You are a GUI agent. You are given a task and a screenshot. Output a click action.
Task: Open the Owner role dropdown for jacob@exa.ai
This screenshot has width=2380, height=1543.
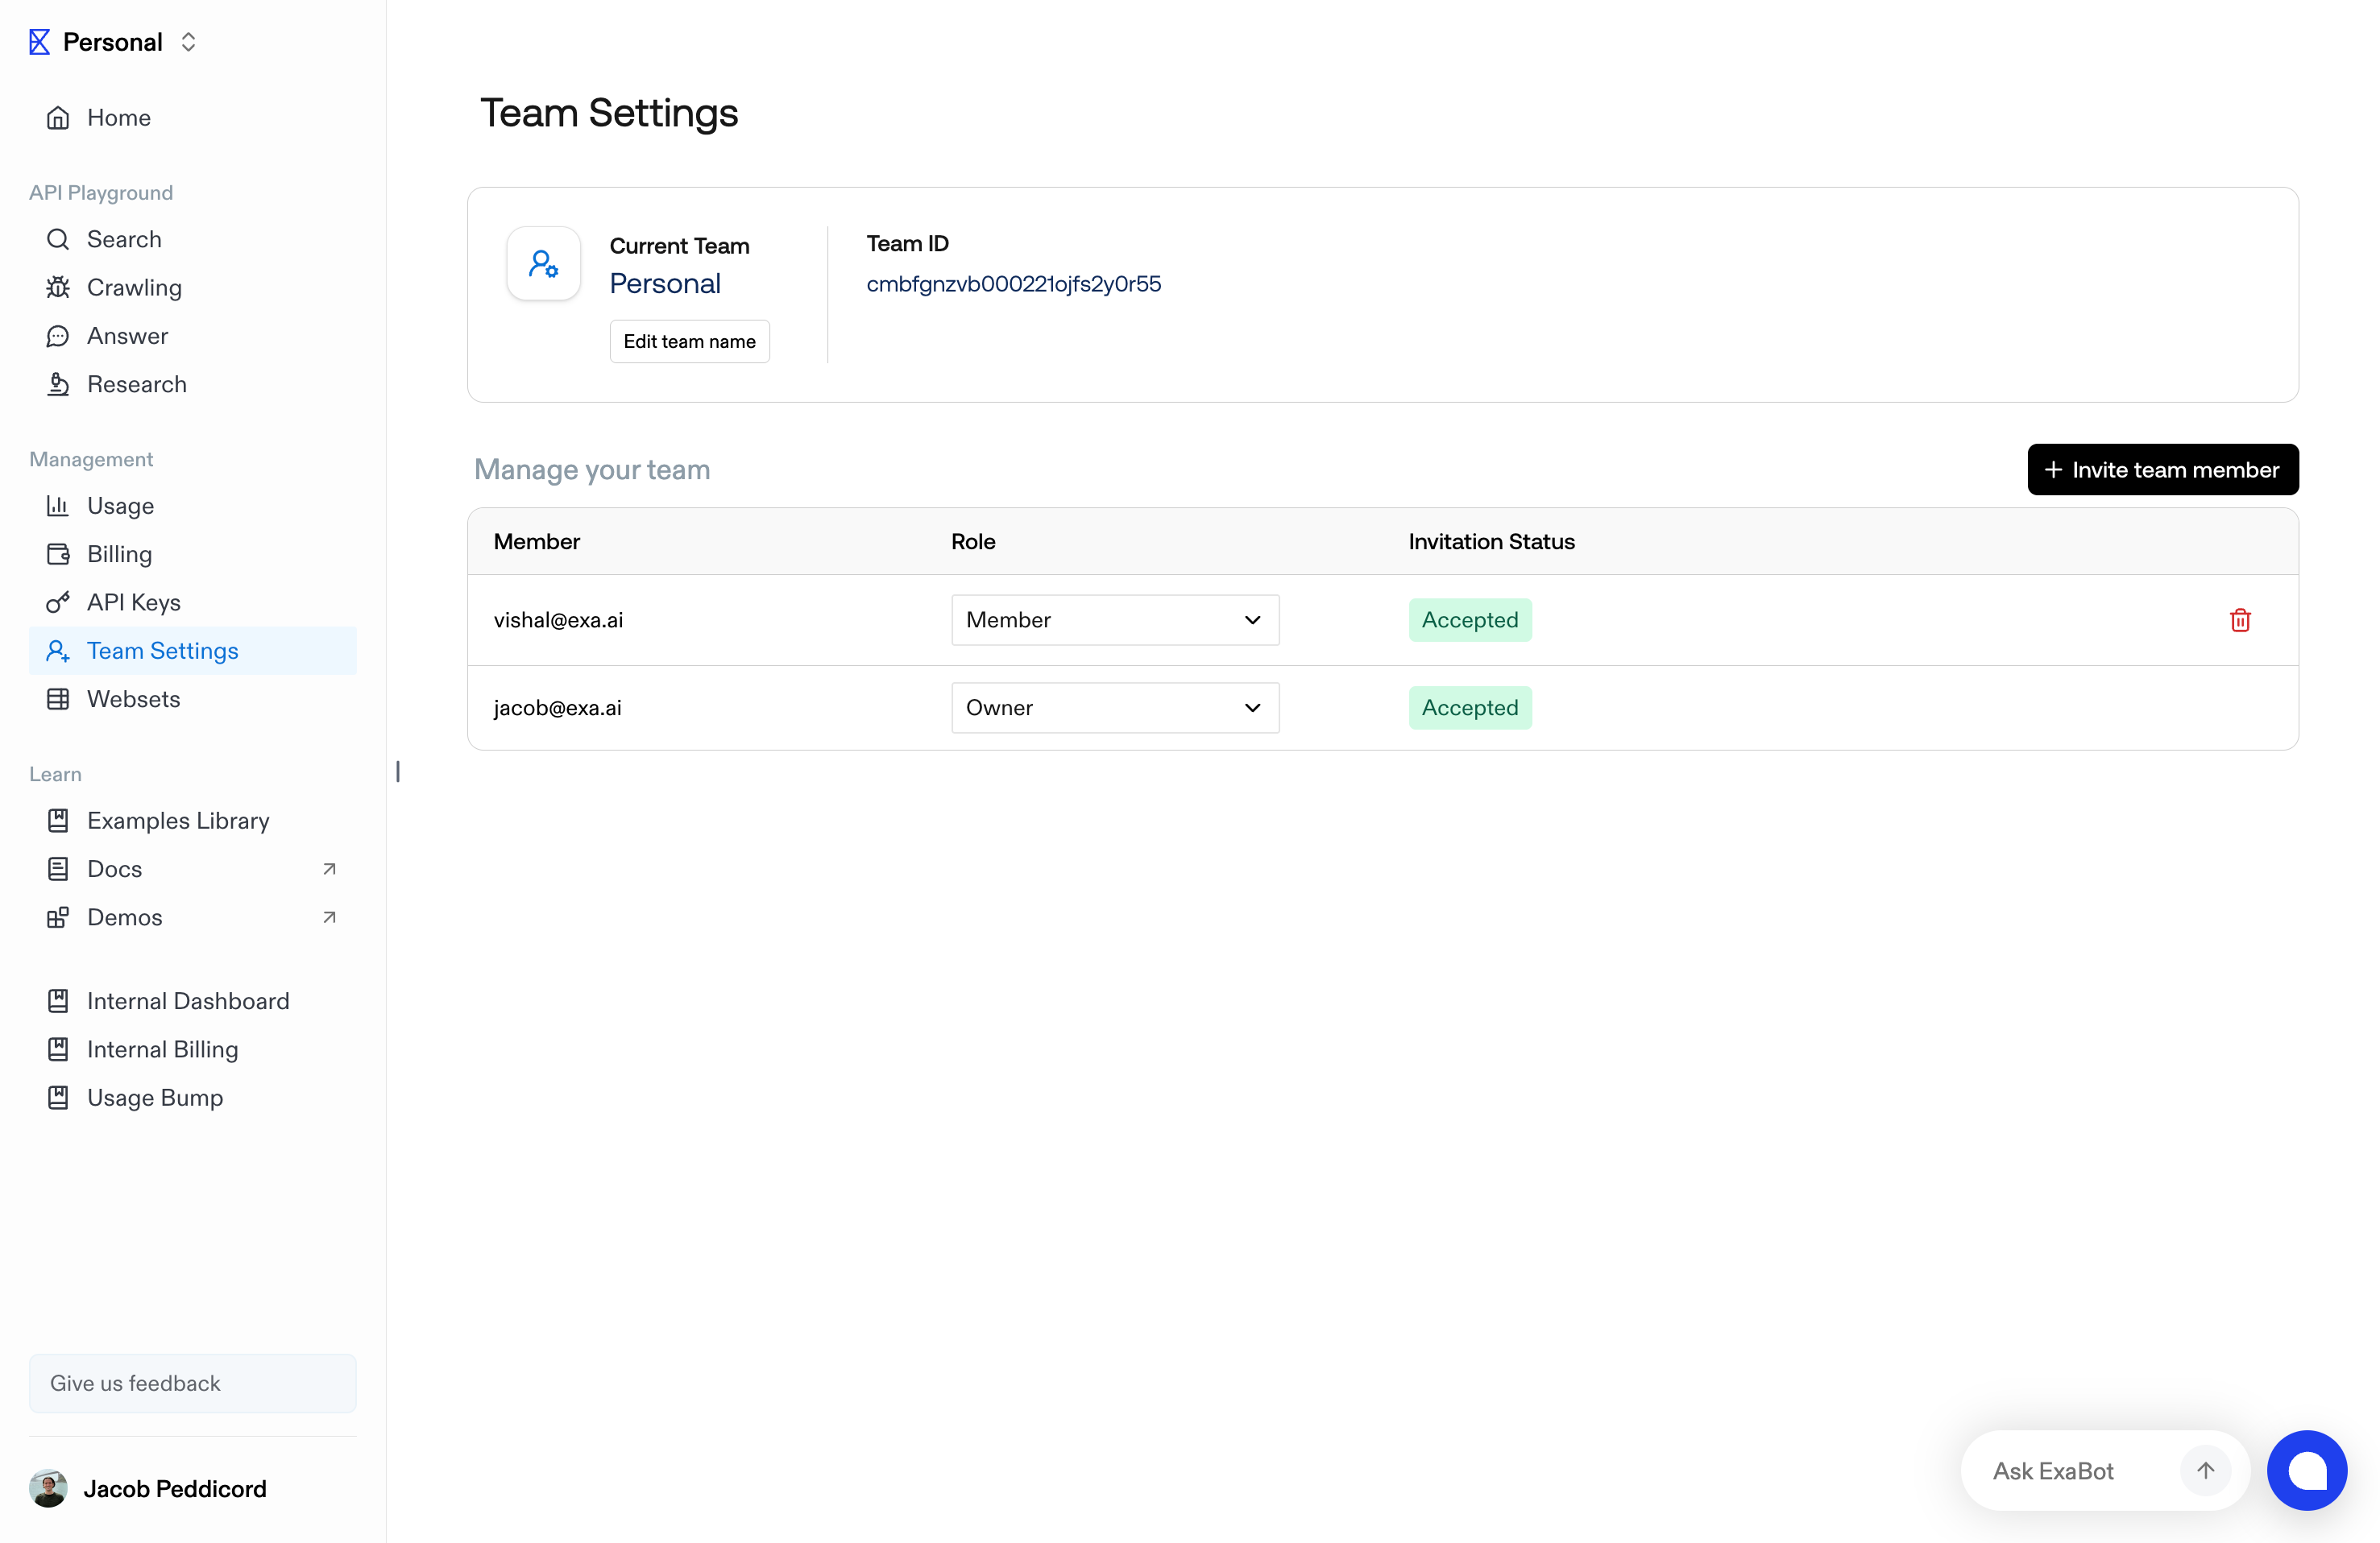click(x=1114, y=708)
